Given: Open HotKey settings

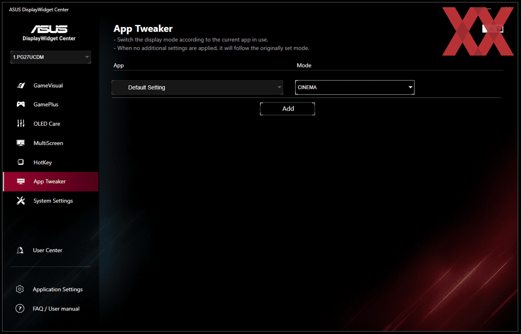Looking at the screenshot, I should [43, 162].
